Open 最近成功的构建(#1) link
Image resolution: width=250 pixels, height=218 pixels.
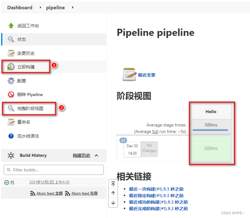(158, 202)
